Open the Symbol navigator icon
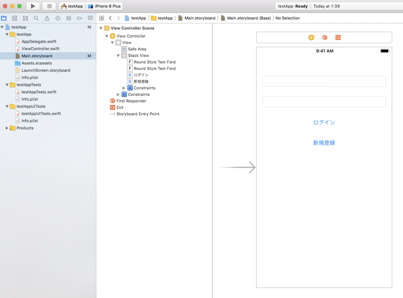The image size is (403, 298). coord(25,18)
